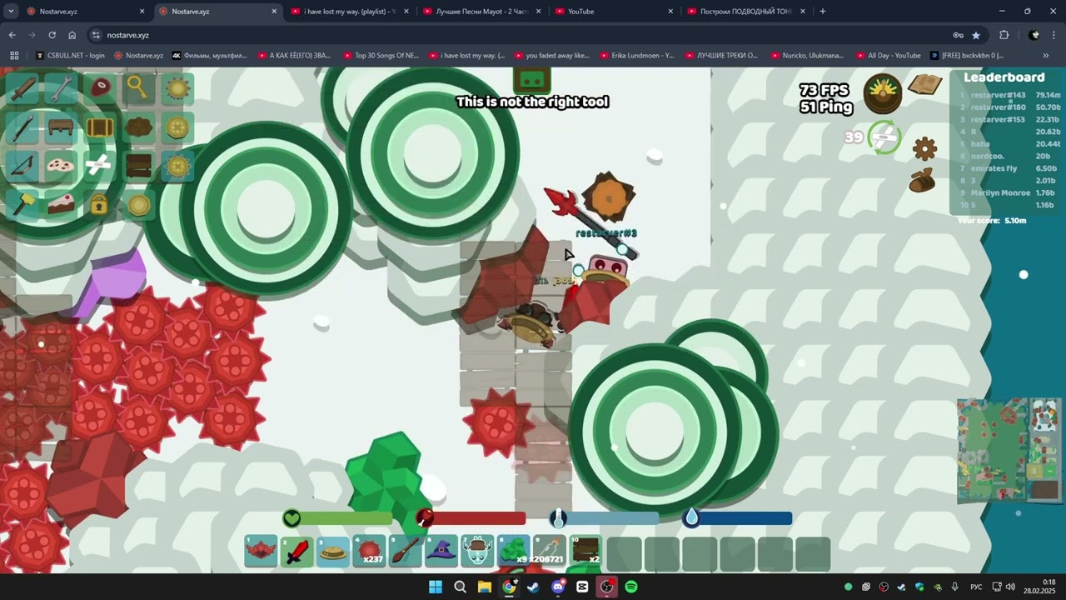Craft the wrench recipe
The width and height of the screenshot is (1066, 600).
coord(61,88)
